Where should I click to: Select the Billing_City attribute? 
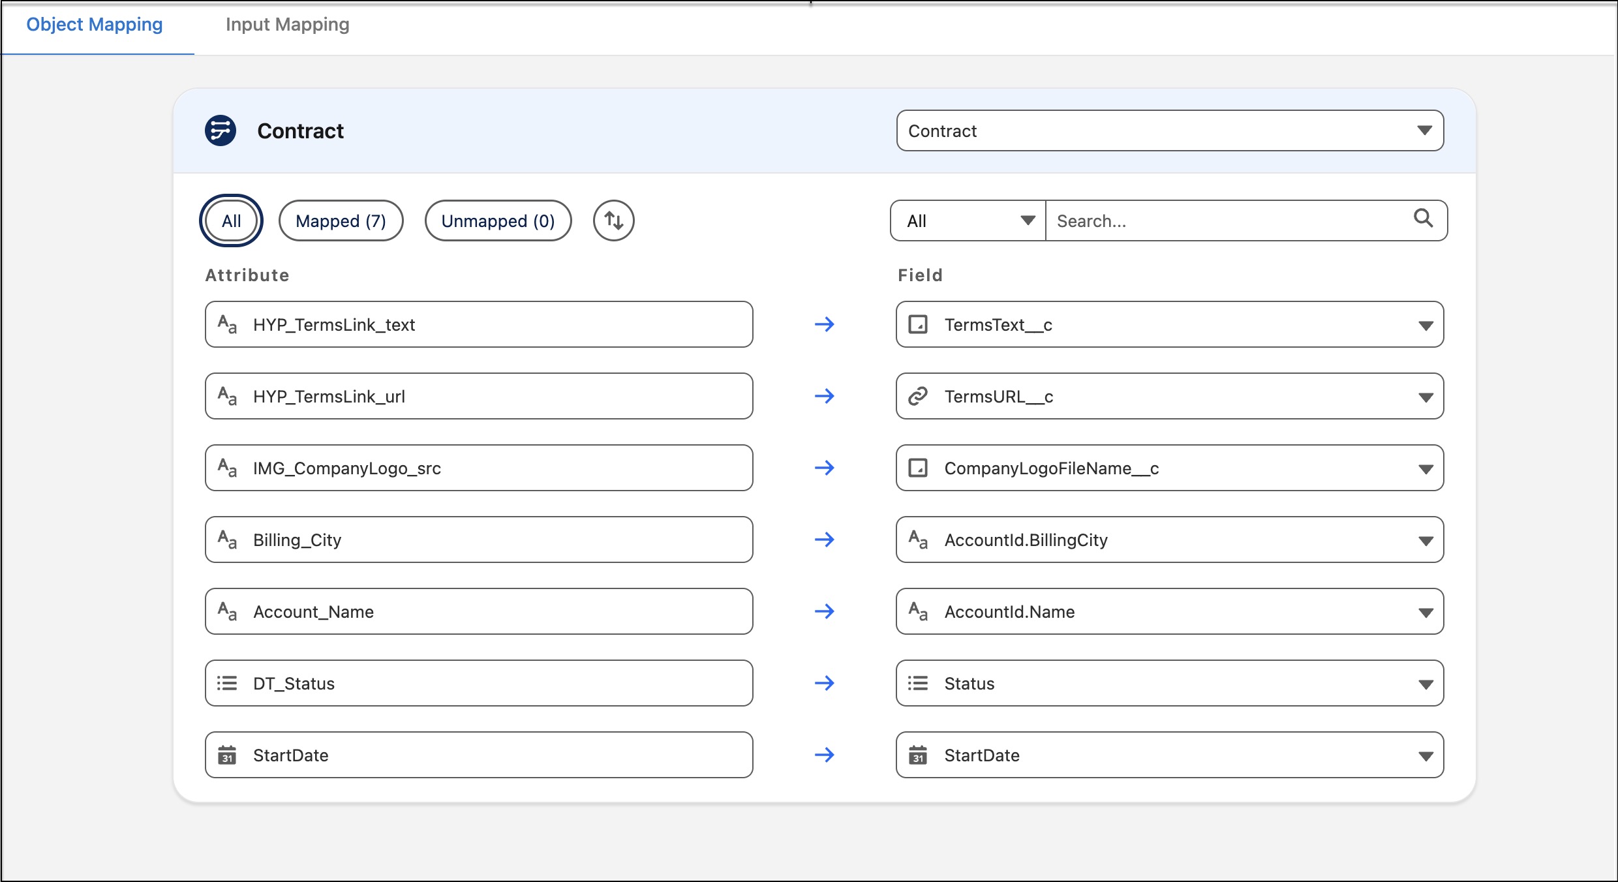479,540
